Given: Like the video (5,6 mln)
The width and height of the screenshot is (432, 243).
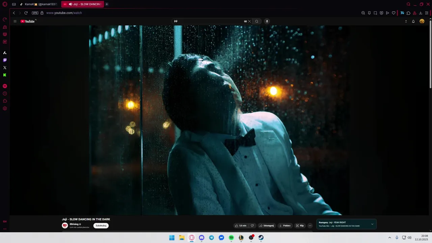Looking at the screenshot, I should (241, 225).
